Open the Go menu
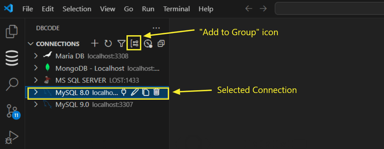Screen dimensions: 384x149 (x=129, y=9)
